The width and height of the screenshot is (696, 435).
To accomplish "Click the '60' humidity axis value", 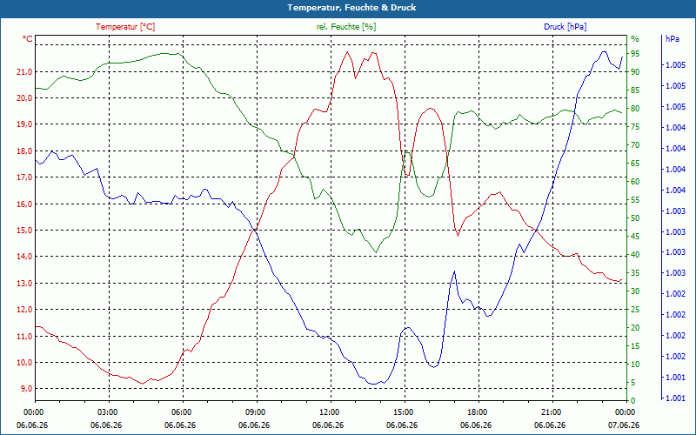I will pos(635,182).
